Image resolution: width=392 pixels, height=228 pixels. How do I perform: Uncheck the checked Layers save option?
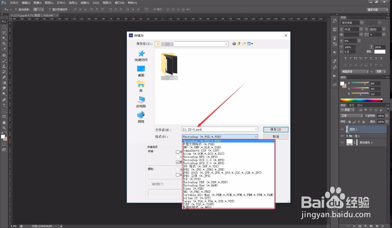point(178,162)
